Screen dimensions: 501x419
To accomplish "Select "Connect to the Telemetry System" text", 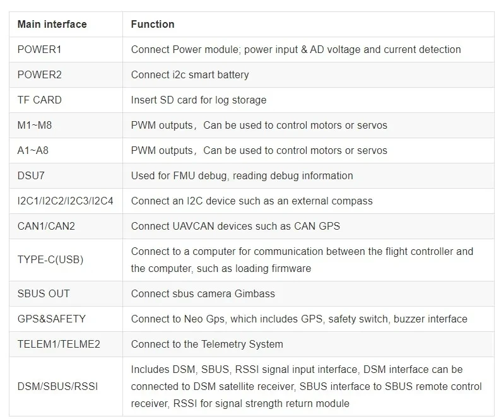I will pos(207,344).
